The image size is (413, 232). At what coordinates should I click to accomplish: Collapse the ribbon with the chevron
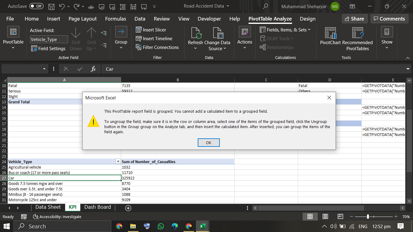(x=408, y=58)
